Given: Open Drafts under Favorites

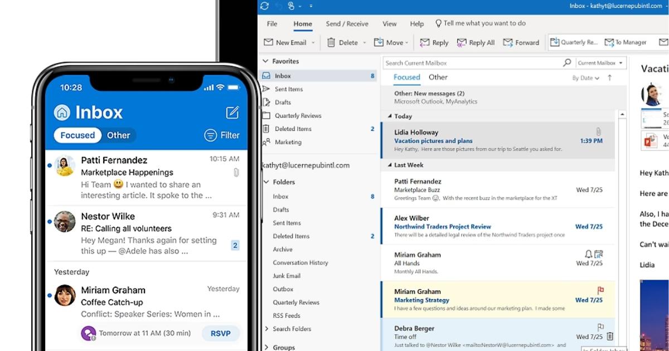Looking at the screenshot, I should (x=283, y=103).
